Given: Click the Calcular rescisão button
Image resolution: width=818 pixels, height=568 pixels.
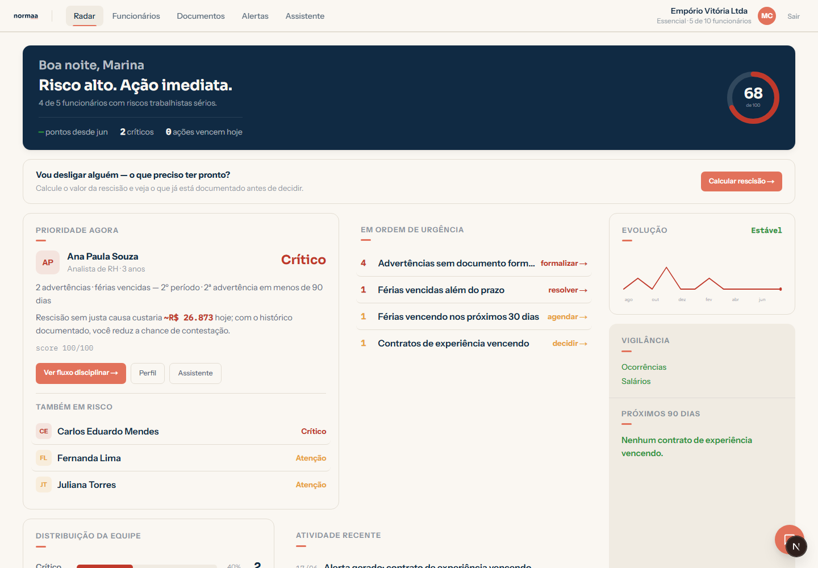Looking at the screenshot, I should pos(741,181).
